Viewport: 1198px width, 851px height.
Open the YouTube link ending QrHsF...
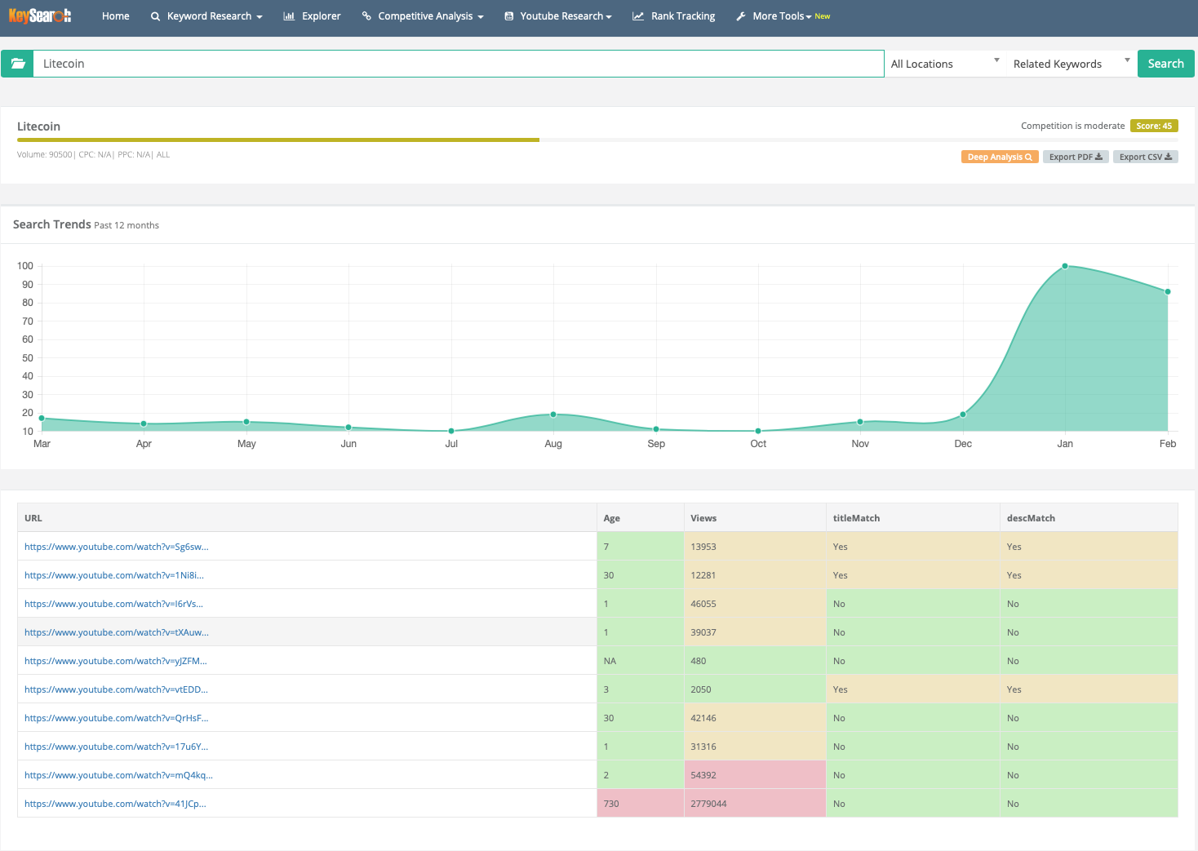117,718
